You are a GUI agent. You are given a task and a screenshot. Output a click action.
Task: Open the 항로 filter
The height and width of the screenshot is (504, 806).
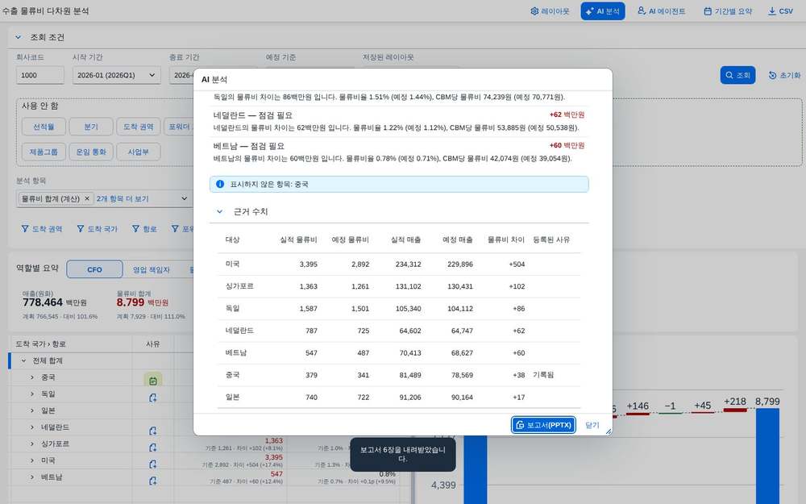pyautogui.click(x=144, y=229)
